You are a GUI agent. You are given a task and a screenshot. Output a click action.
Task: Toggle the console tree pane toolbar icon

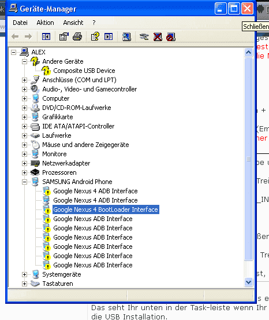[46, 36]
